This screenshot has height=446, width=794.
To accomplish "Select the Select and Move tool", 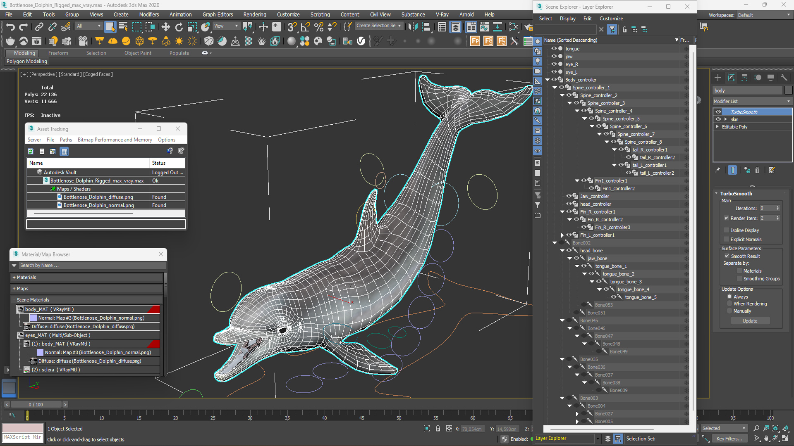I will 165,27.
